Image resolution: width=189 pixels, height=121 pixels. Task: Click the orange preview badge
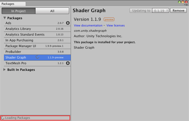[x=109, y=20]
